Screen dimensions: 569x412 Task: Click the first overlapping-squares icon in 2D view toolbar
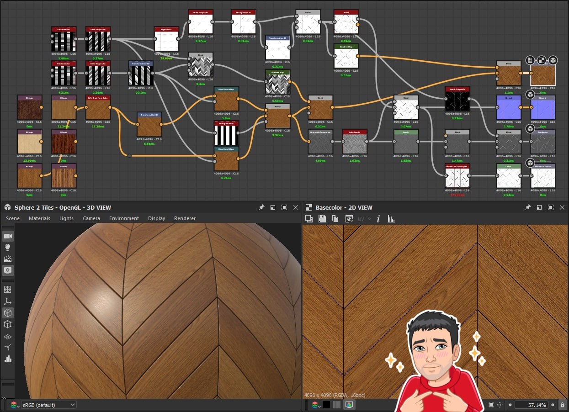pos(309,219)
